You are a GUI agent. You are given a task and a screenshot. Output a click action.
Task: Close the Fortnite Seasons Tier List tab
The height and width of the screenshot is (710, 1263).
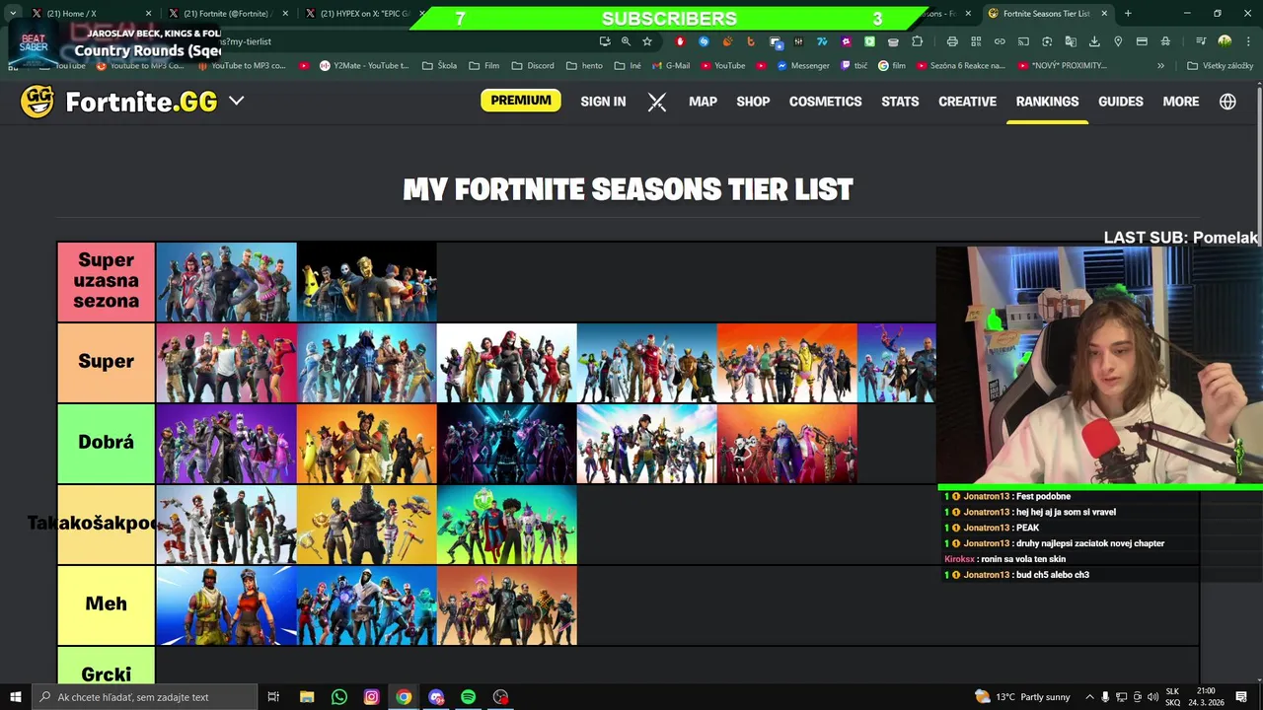[1104, 14]
